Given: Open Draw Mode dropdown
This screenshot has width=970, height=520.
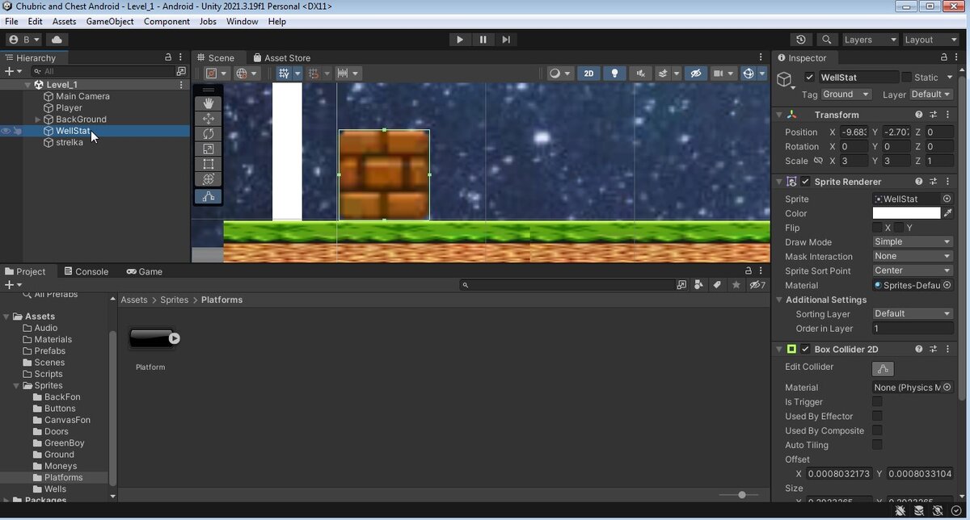Looking at the screenshot, I should (913, 241).
